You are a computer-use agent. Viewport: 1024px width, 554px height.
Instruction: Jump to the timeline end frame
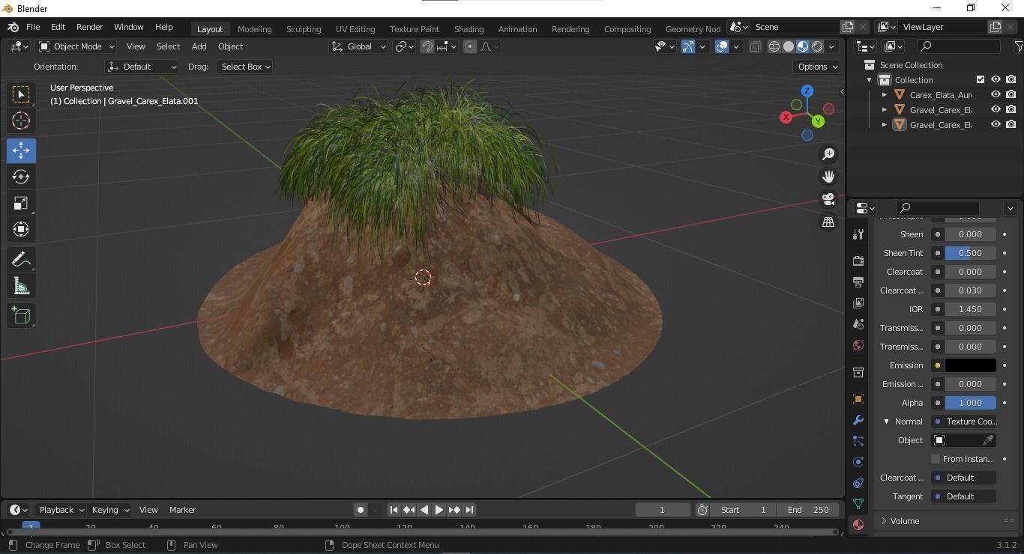point(469,510)
